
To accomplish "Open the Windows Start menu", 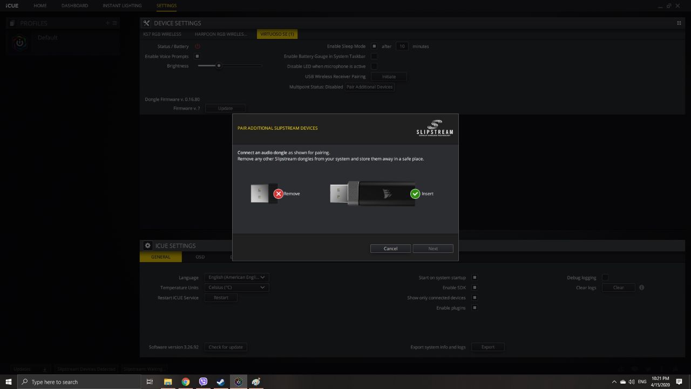I will [x=9, y=382].
